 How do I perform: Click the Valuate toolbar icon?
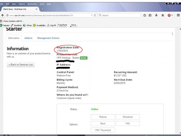pyautogui.click(x=5, y=25)
